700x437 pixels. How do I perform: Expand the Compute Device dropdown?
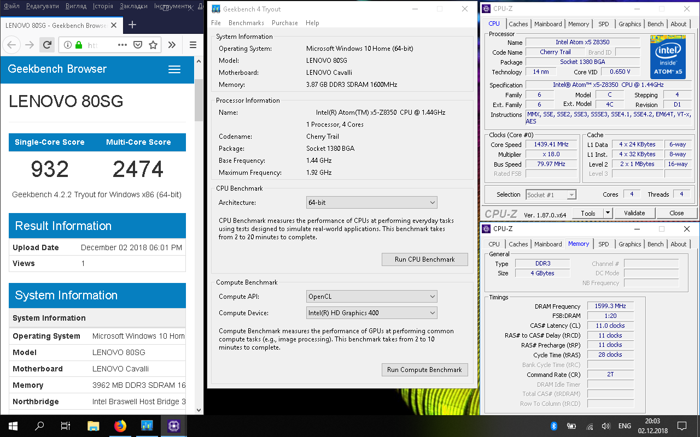(x=372, y=313)
